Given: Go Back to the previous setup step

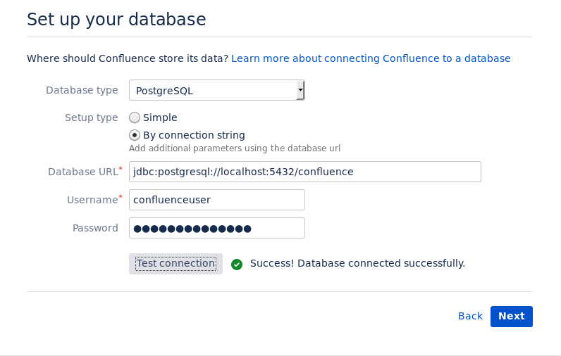Looking at the screenshot, I should pyautogui.click(x=470, y=317).
